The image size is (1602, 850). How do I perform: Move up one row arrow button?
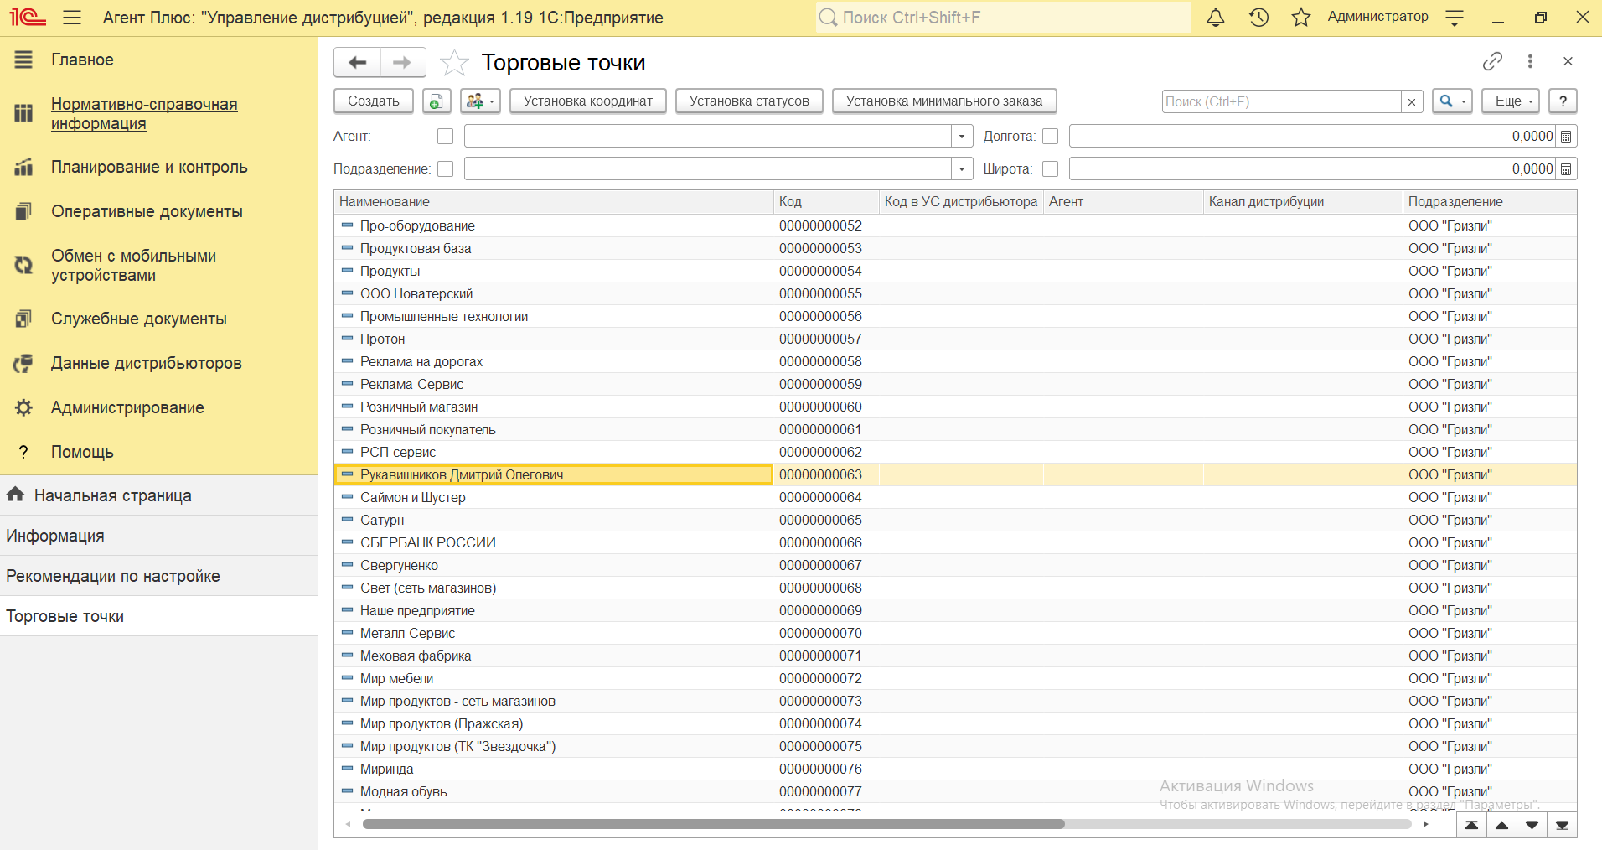pos(1501,826)
